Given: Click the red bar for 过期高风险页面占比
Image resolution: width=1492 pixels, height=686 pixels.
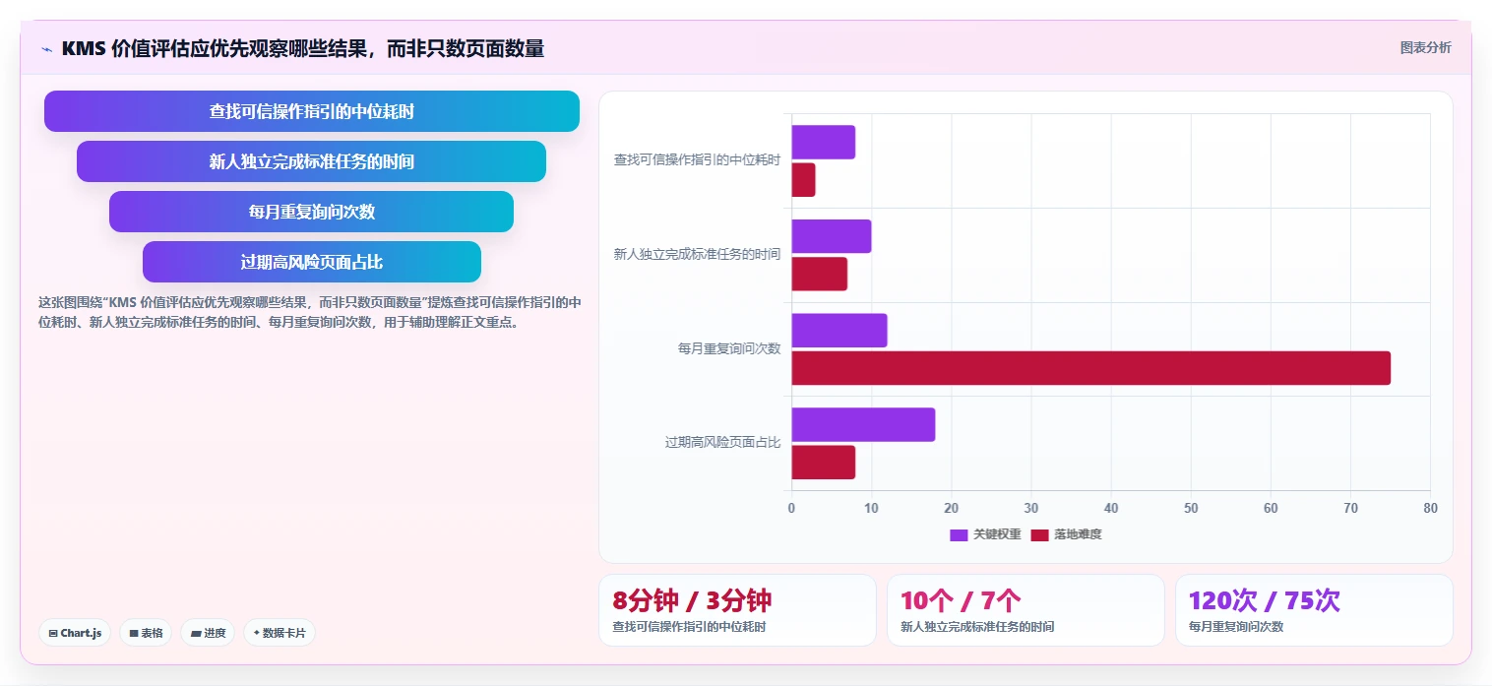Looking at the screenshot, I should click(x=824, y=463).
